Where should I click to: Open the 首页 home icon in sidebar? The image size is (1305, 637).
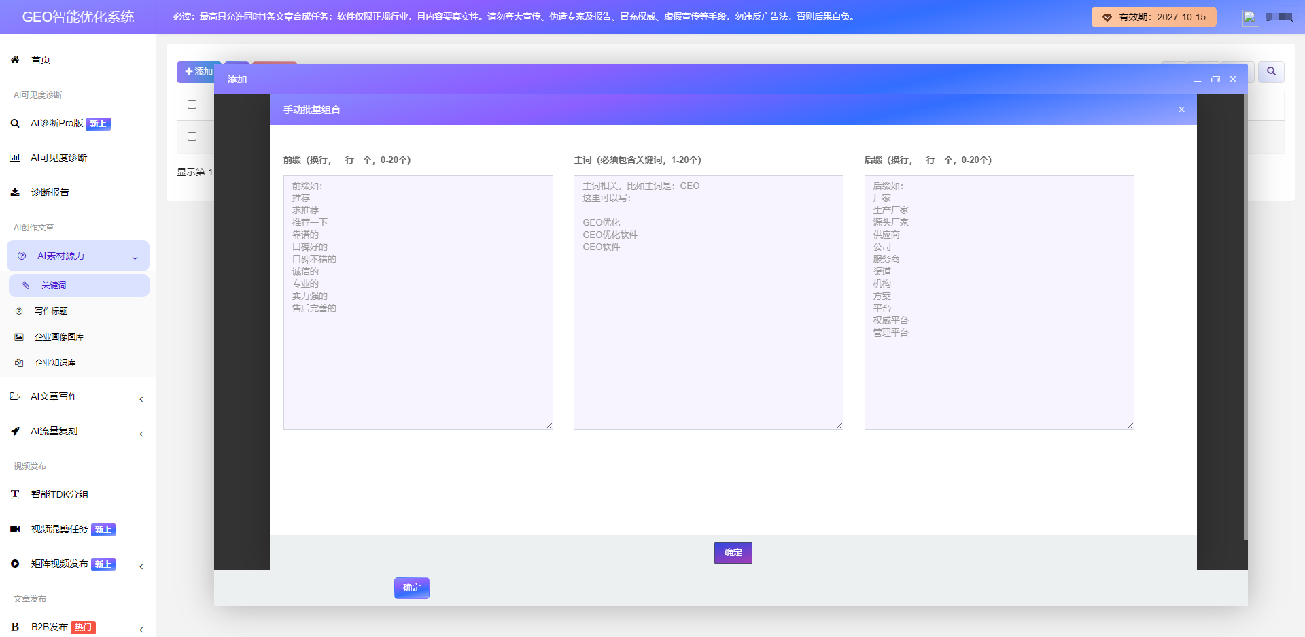point(15,60)
